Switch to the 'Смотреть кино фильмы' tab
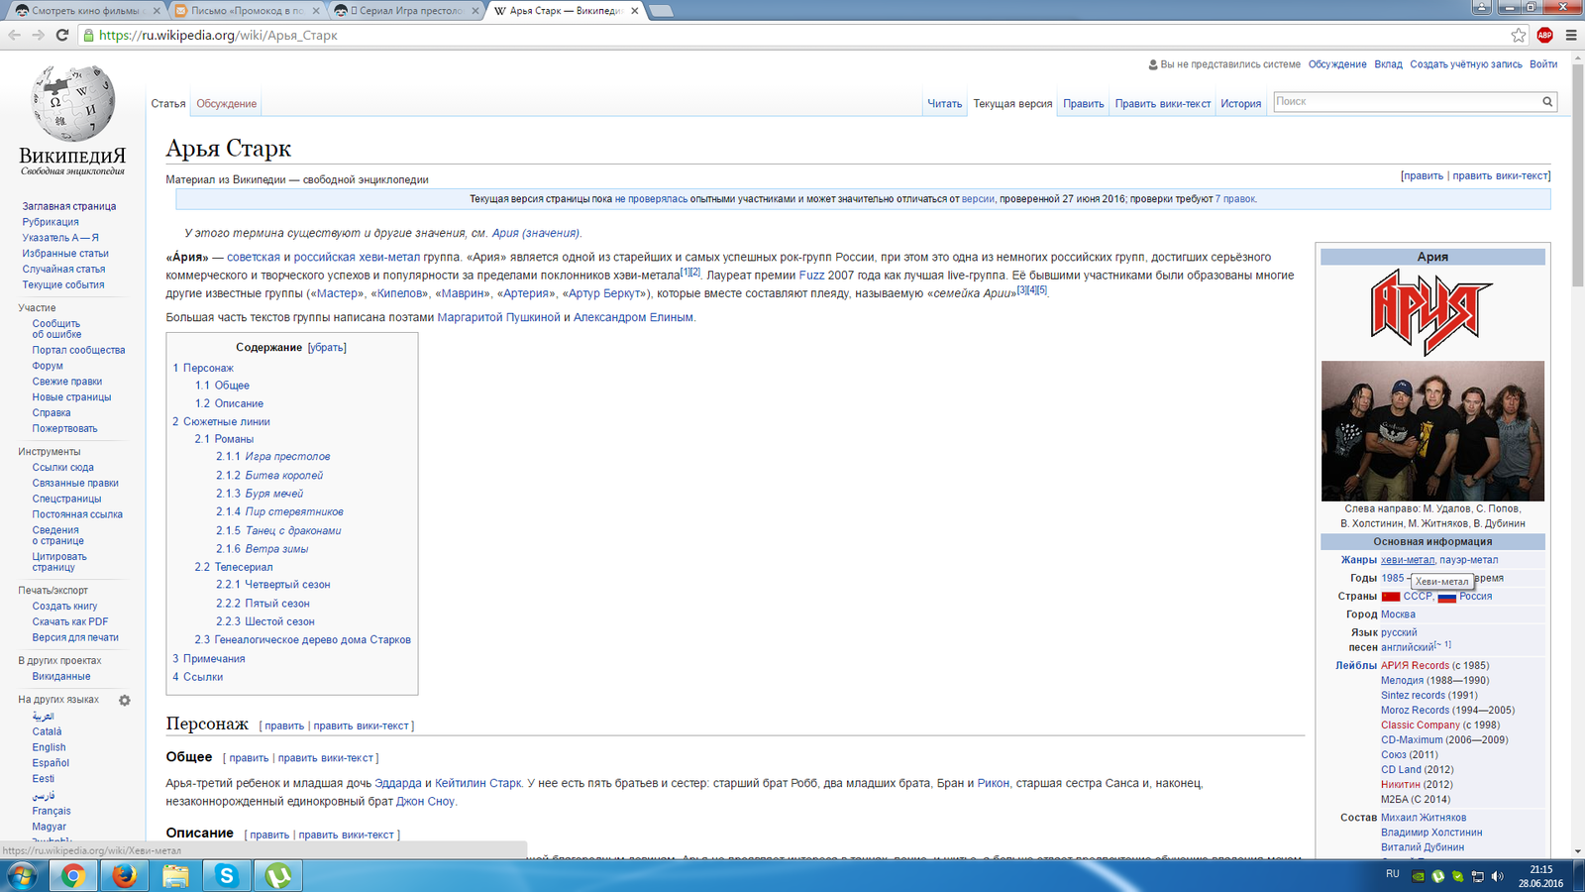The width and height of the screenshot is (1585, 892). click(87, 11)
